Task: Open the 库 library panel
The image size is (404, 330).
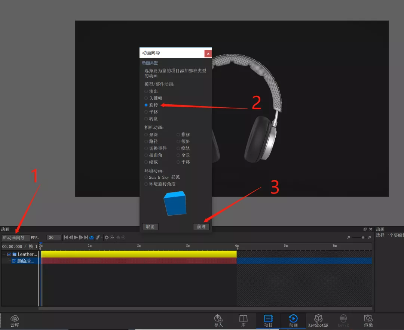Action: point(243,321)
